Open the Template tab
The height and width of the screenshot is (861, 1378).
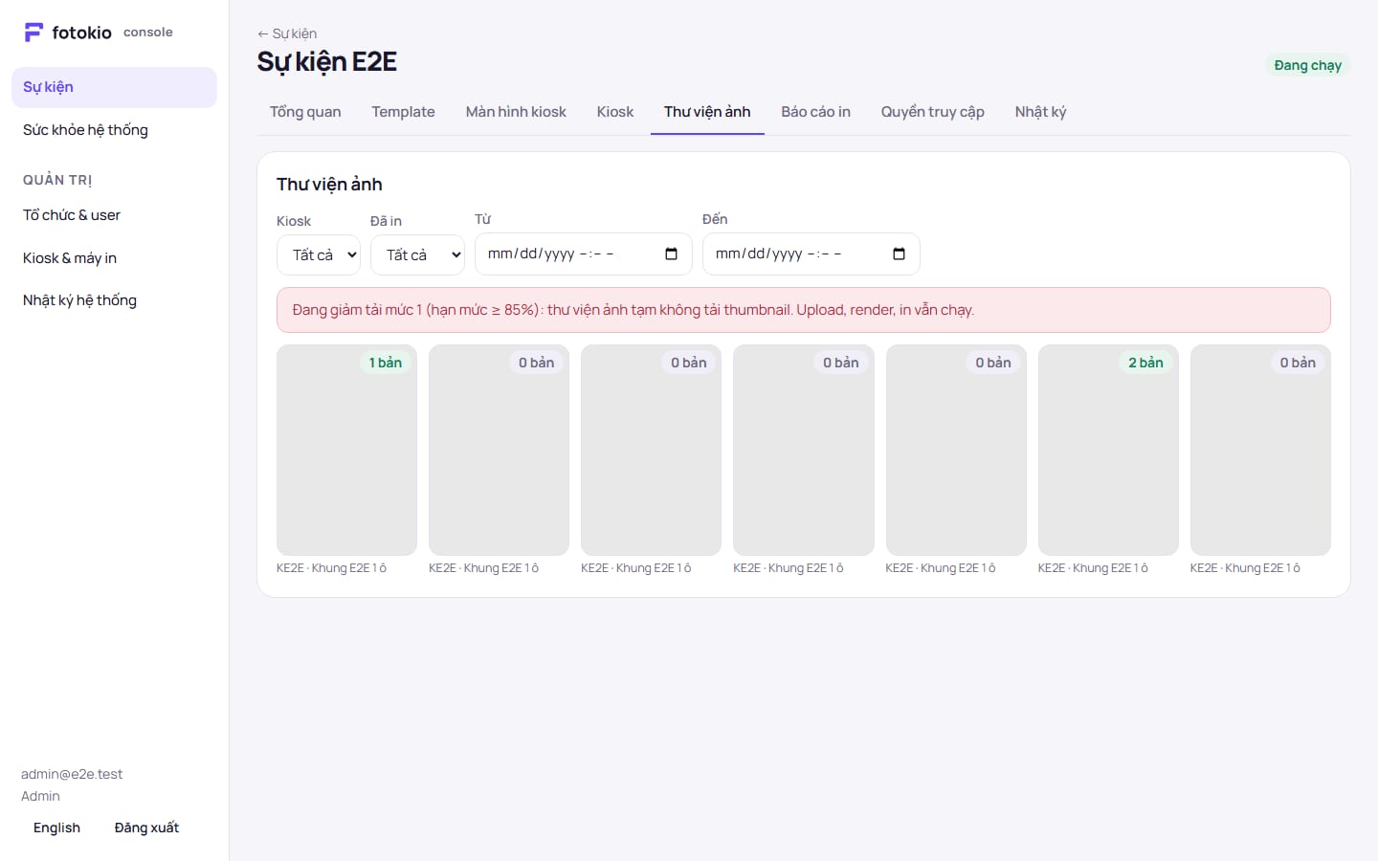coord(403,112)
